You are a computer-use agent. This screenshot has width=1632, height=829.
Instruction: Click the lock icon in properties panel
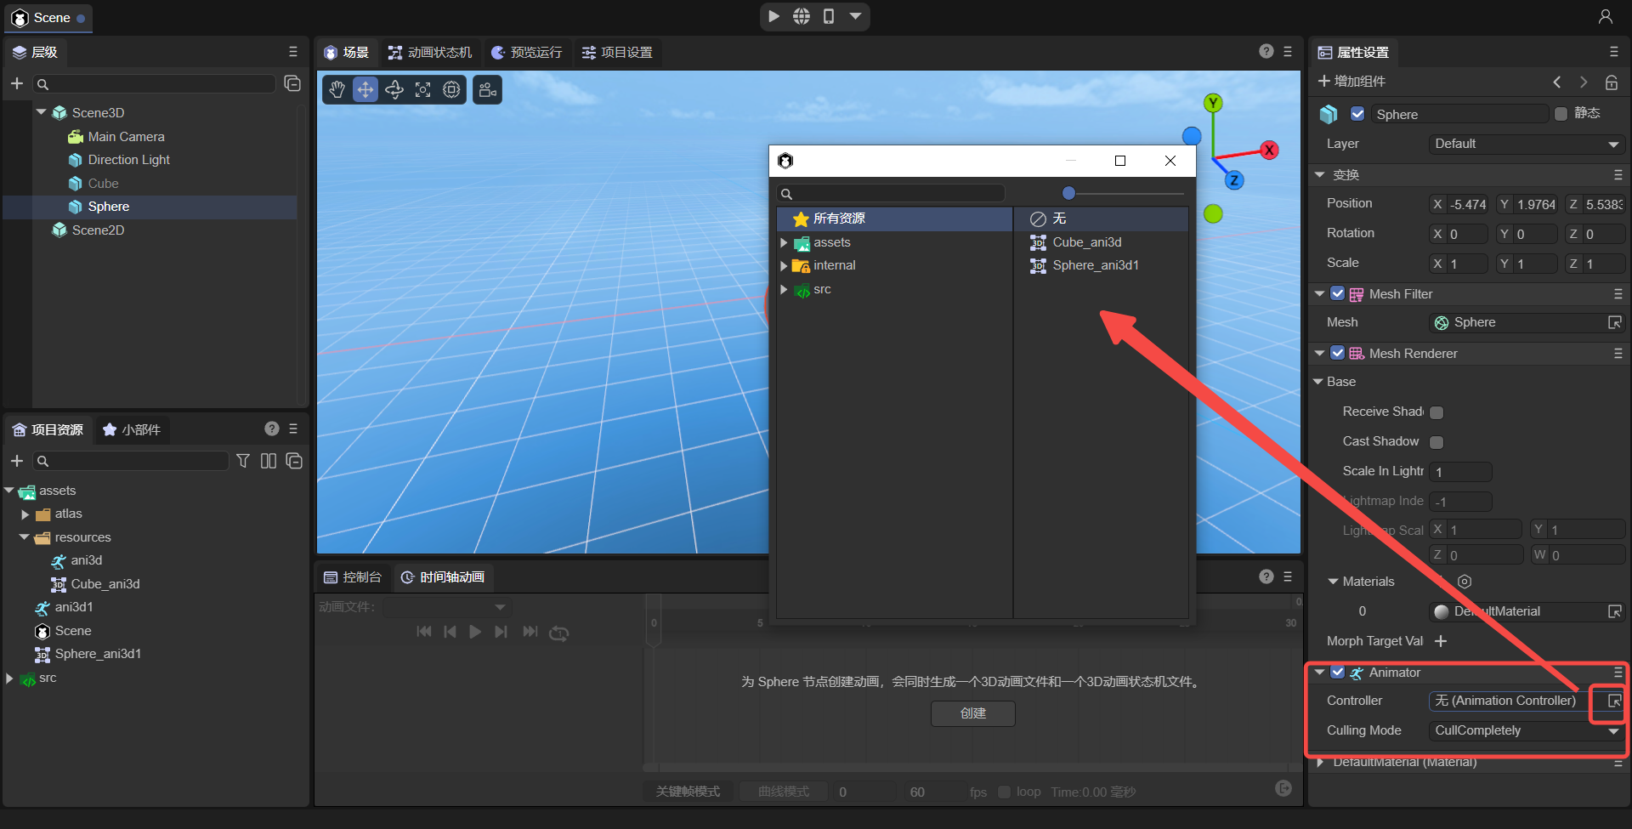(x=1611, y=82)
